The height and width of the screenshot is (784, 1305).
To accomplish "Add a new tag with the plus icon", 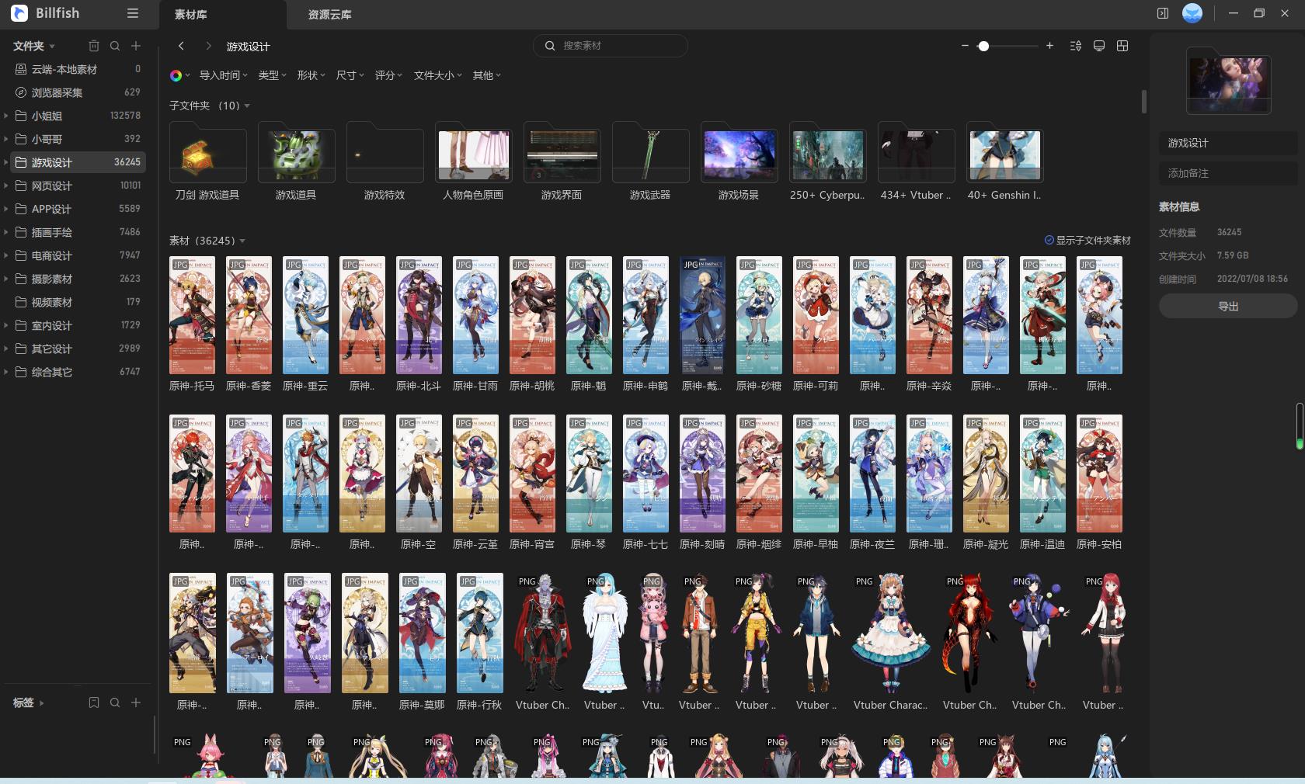I will [x=136, y=702].
